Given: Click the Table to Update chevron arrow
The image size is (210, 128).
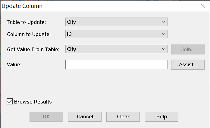Looking at the screenshot, I should pyautogui.click(x=164, y=22).
